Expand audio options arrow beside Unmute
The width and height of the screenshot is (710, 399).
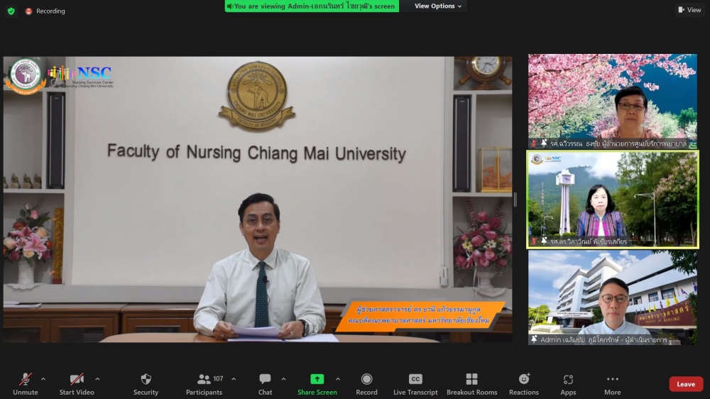click(43, 379)
